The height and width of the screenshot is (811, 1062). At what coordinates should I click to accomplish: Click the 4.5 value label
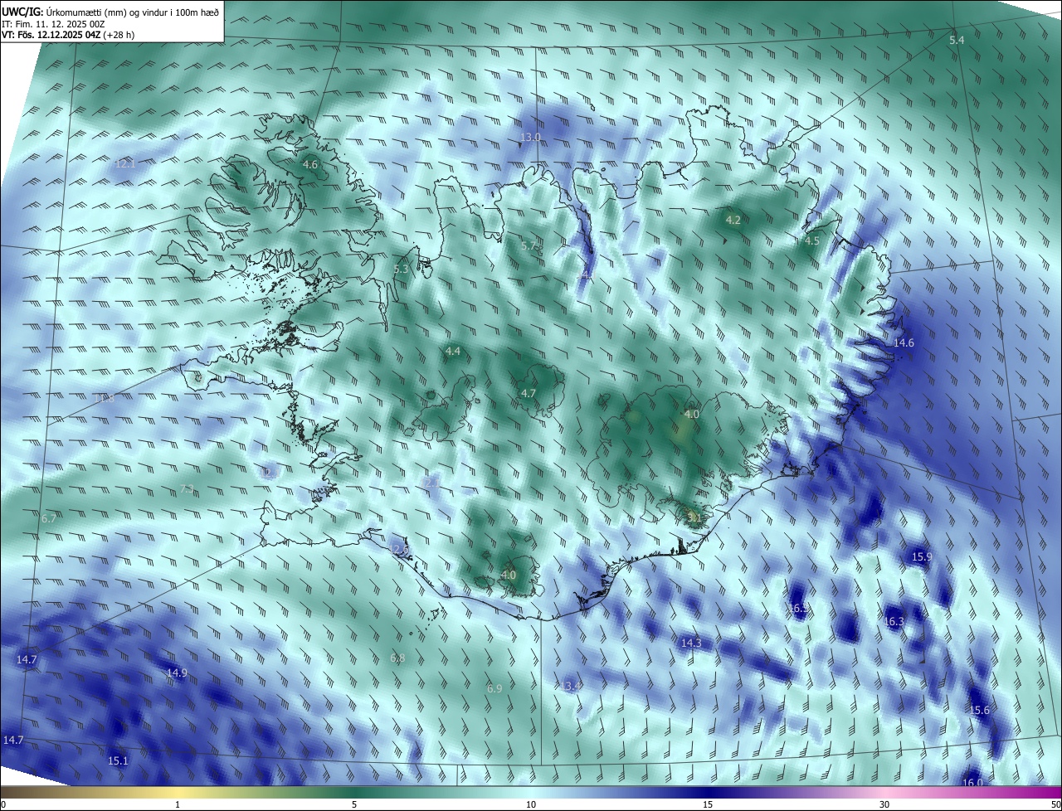click(812, 241)
